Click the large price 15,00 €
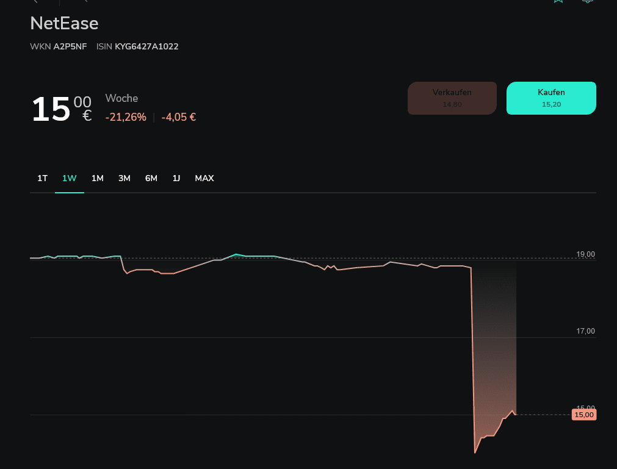Viewport: 617px width, 469px height. [62, 109]
